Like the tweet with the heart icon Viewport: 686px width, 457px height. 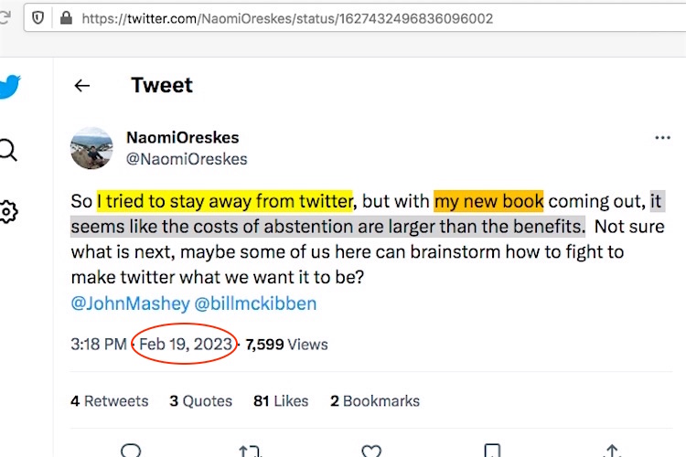pos(370,451)
